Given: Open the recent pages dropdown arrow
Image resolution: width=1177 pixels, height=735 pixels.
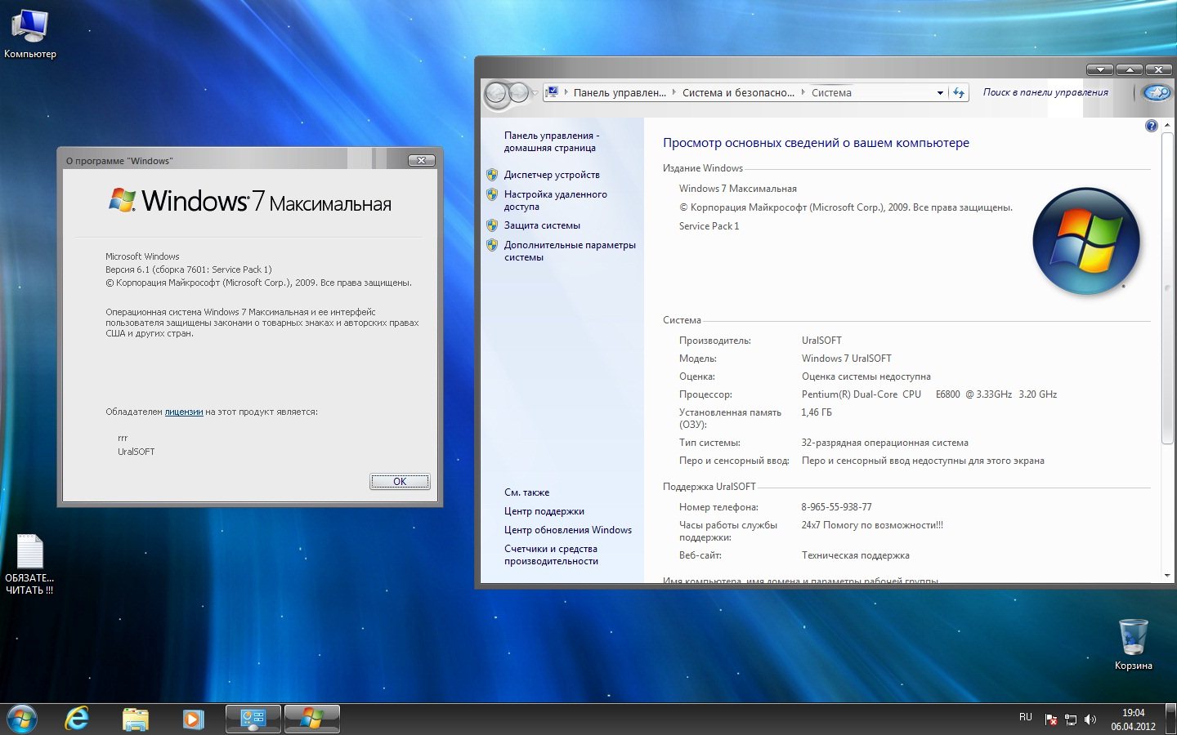Looking at the screenshot, I should click(535, 93).
